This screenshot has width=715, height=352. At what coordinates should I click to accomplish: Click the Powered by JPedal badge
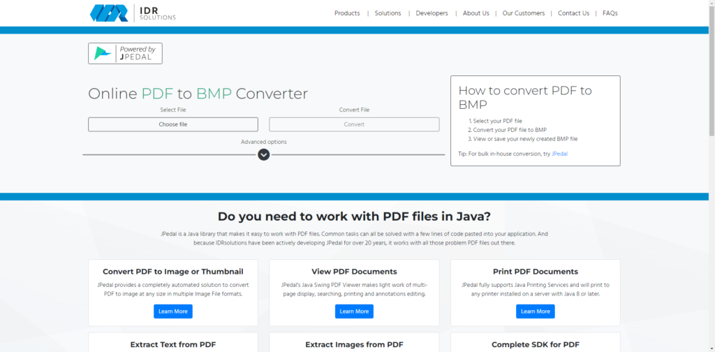tap(125, 53)
